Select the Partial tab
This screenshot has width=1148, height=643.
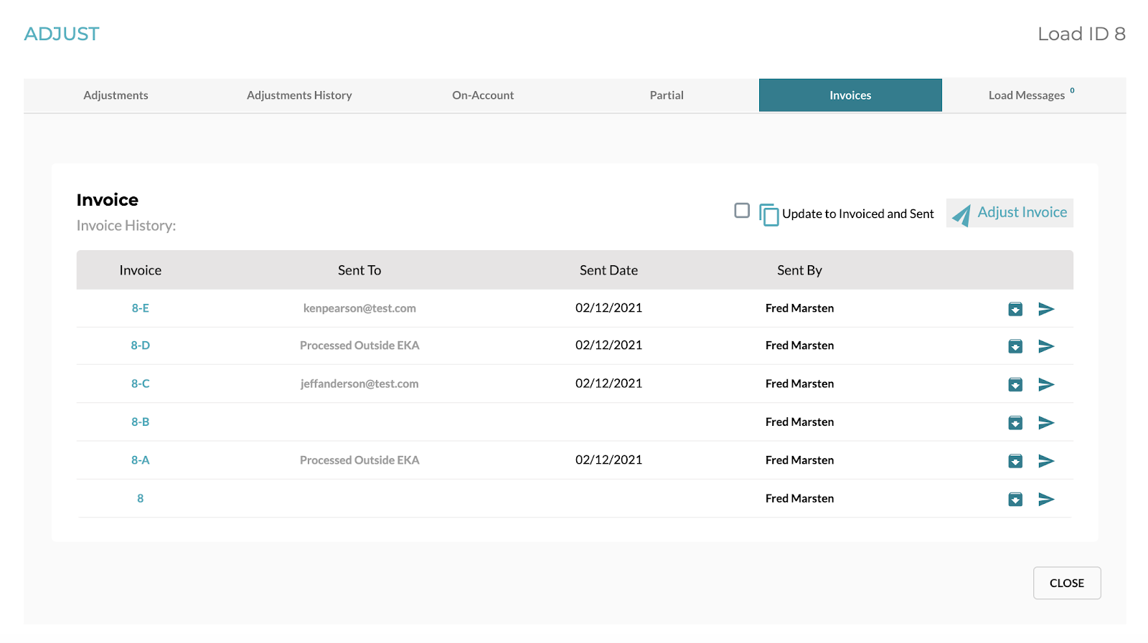(667, 95)
